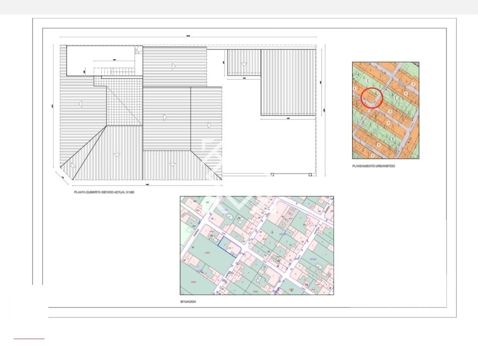The height and width of the screenshot is (353, 478).
Task: Click the red line at the page's bottom-left
Action: tap(29, 339)
